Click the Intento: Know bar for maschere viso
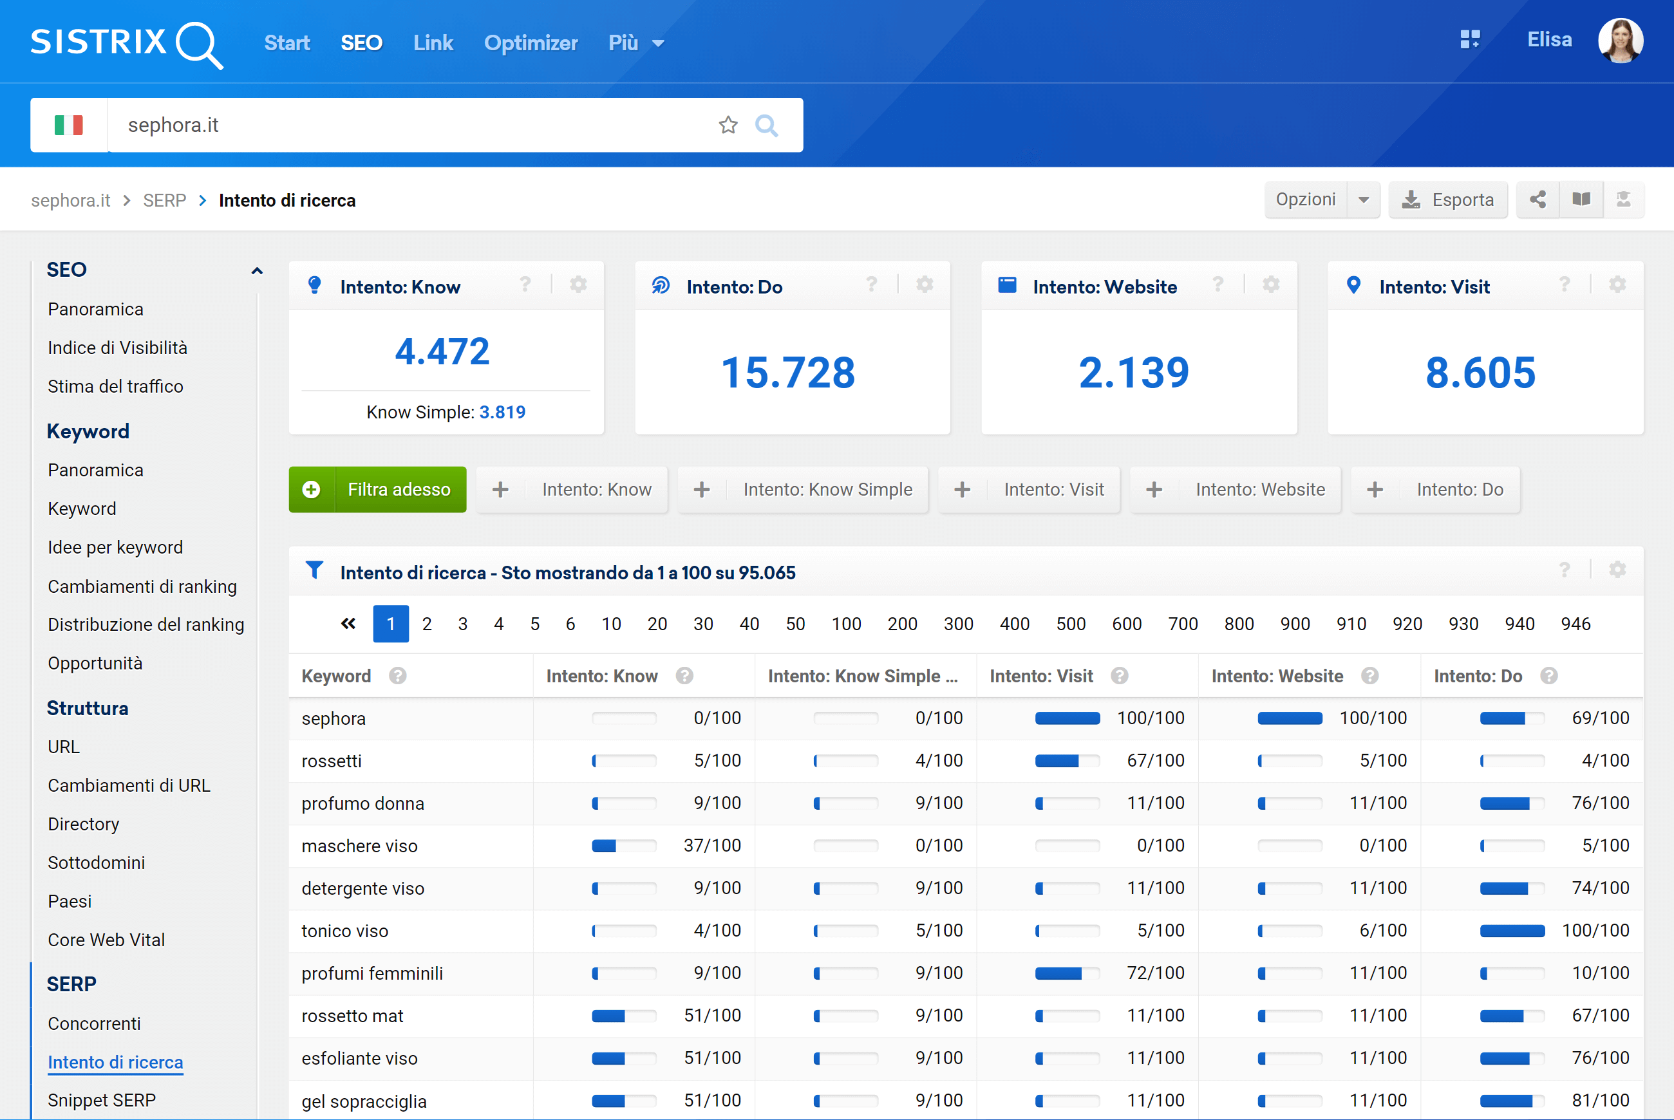 [x=624, y=846]
